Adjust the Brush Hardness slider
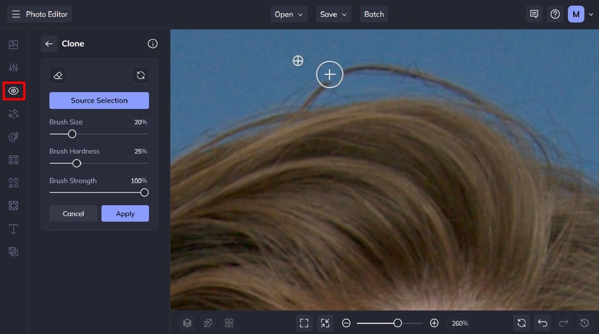The image size is (599, 334). (x=76, y=164)
